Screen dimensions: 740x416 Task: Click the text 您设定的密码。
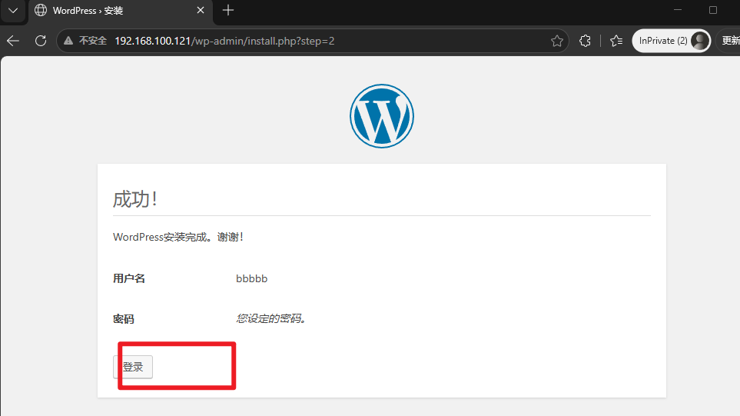271,319
